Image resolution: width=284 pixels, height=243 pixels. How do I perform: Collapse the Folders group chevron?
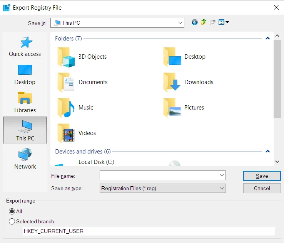pyautogui.click(x=267, y=38)
